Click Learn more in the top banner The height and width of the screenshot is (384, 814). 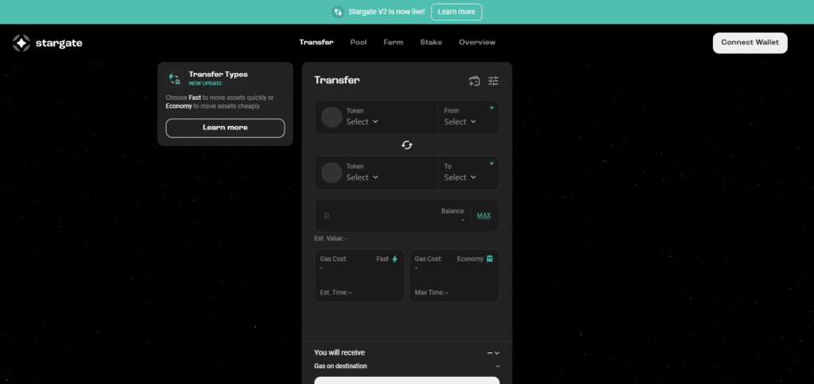[x=457, y=12]
